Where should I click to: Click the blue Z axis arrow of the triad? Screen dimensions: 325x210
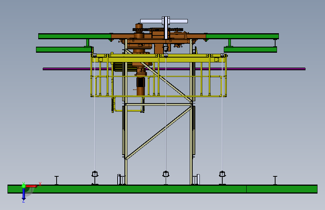pyautogui.click(x=24, y=194)
